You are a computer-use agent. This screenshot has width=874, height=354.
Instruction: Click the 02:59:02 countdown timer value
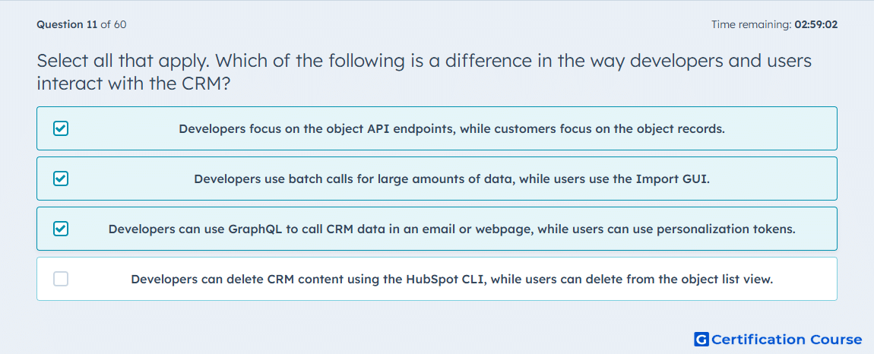tap(816, 24)
